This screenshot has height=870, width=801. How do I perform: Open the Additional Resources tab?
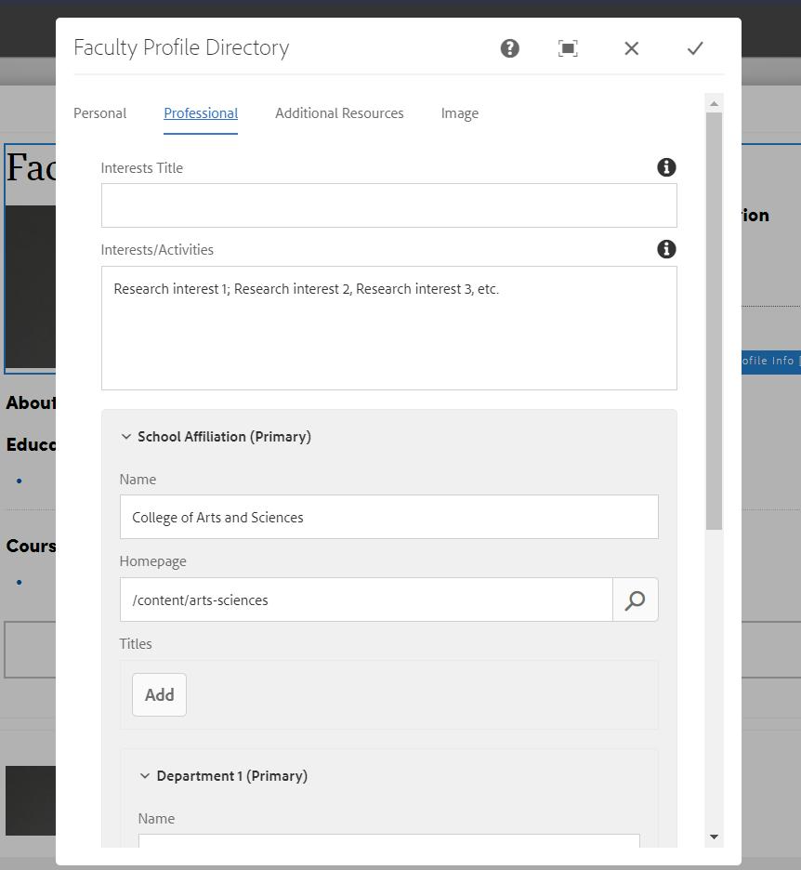click(339, 113)
